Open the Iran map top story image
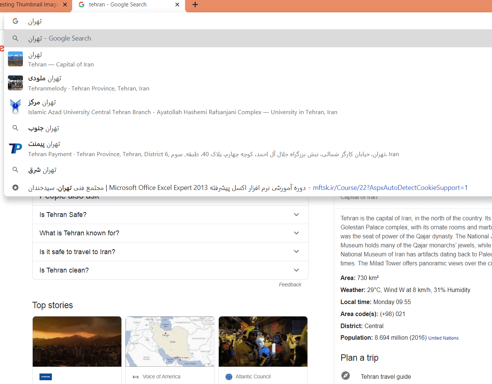This screenshot has height=384, width=492. (170, 342)
